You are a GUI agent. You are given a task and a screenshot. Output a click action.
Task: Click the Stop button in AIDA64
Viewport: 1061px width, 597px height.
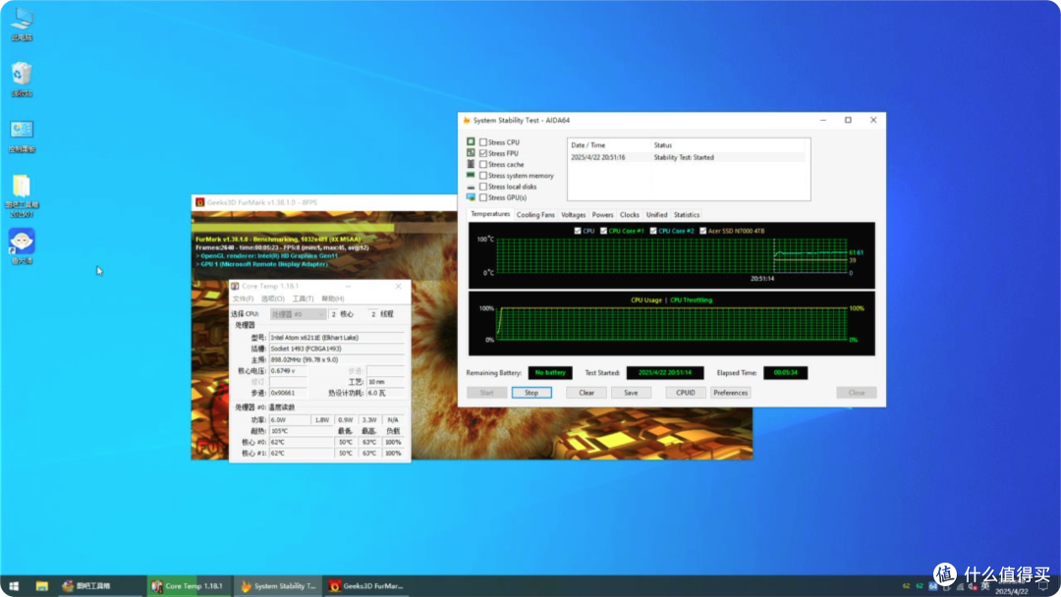coord(531,393)
